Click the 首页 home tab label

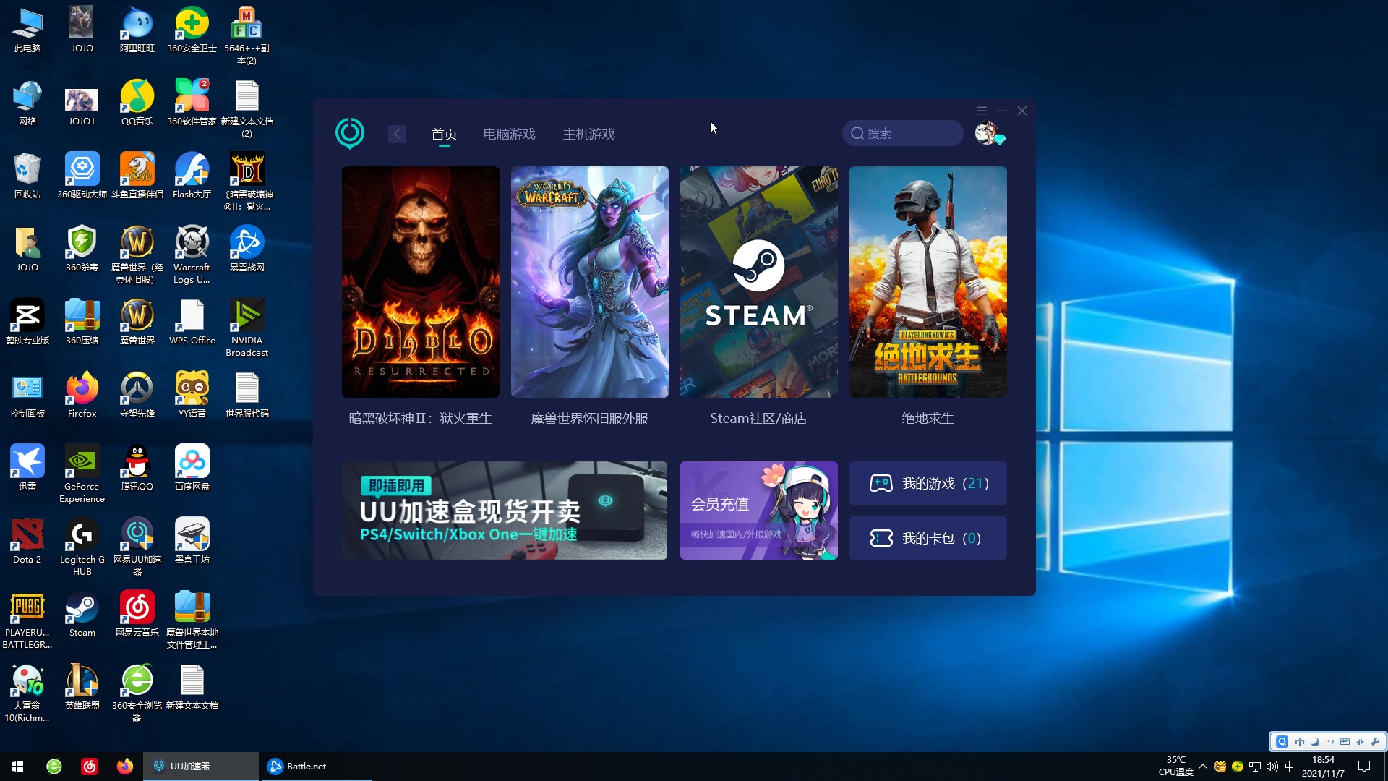click(x=443, y=134)
